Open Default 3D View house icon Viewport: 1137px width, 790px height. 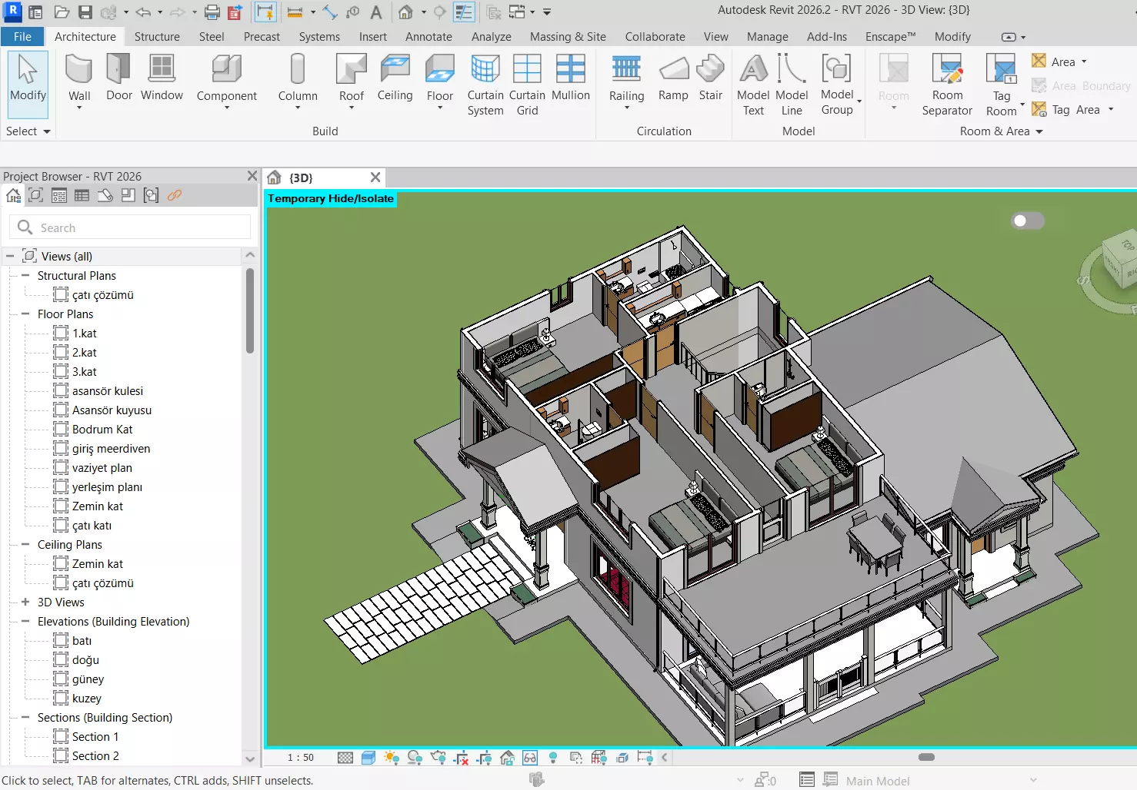(405, 12)
